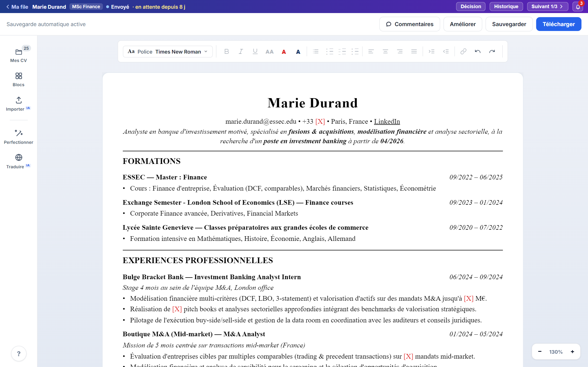Click the AA uppercase text icon
588x367 pixels.
[x=269, y=51]
